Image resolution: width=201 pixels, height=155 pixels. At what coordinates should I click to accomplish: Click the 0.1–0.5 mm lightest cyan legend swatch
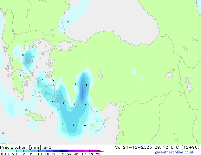click(5, 151)
